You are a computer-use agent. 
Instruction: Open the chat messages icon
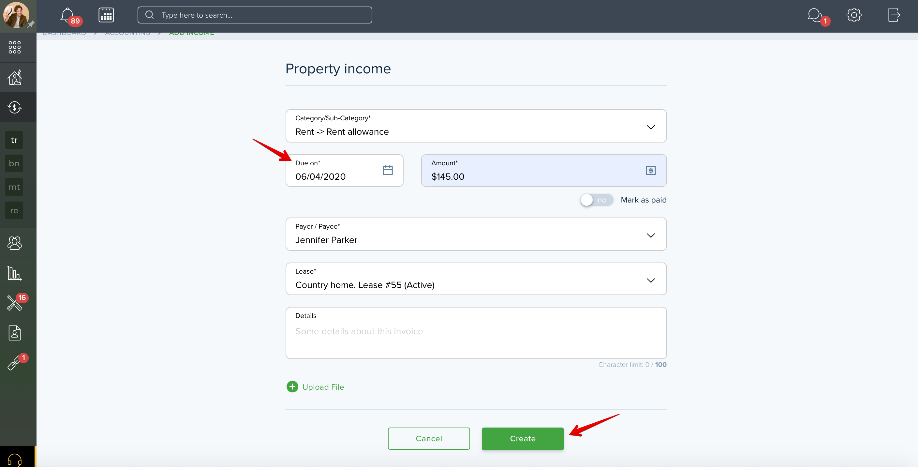(815, 15)
